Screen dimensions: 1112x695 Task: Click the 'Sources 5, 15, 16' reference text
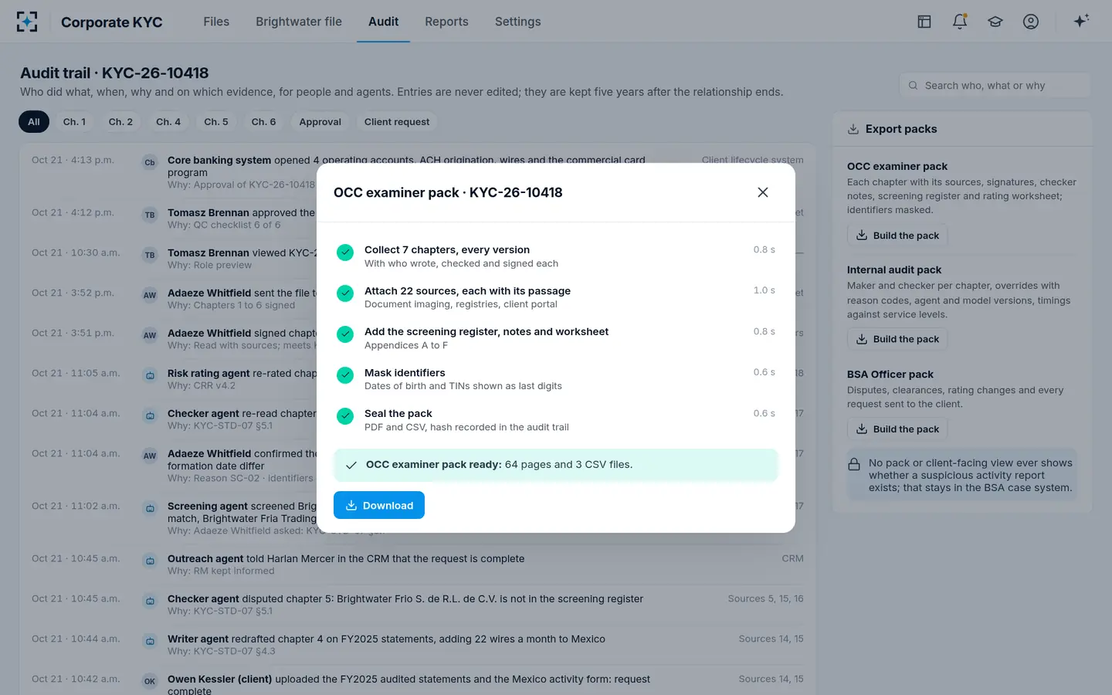pos(765,598)
